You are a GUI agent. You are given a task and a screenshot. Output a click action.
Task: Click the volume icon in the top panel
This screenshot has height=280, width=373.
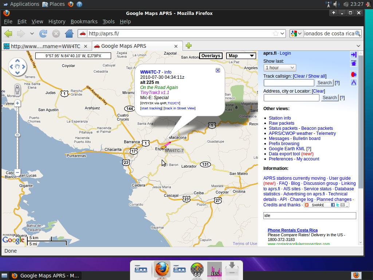[336, 4]
